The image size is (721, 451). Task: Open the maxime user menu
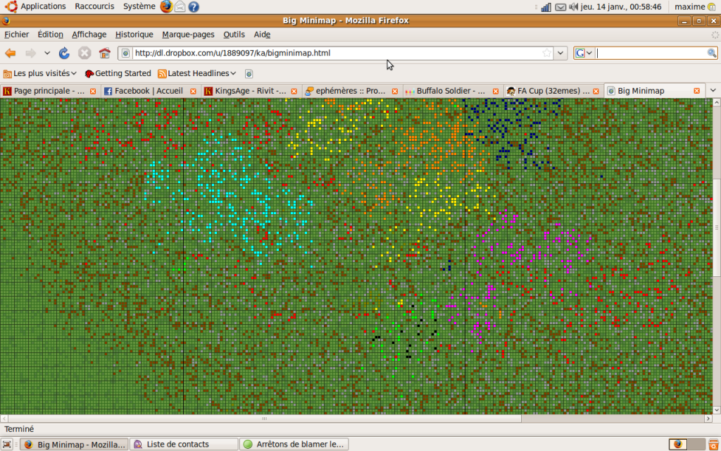pyautogui.click(x=695, y=7)
